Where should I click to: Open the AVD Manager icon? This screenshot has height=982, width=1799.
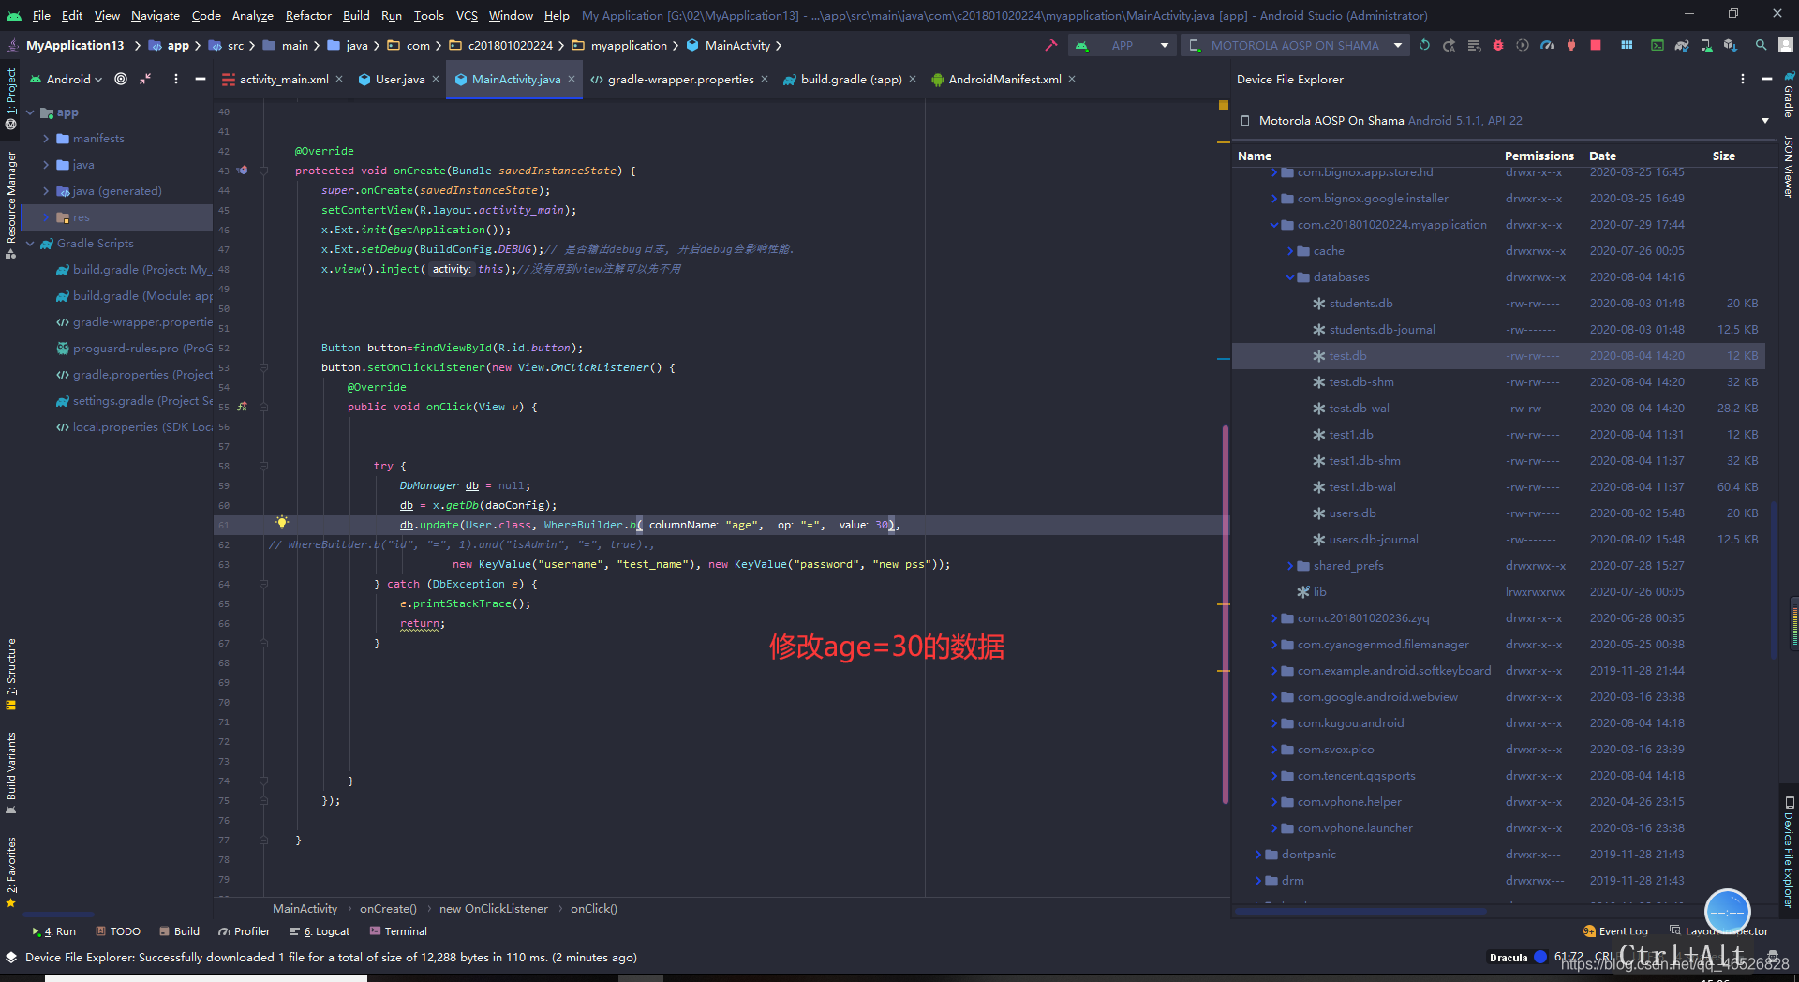pos(1705,45)
